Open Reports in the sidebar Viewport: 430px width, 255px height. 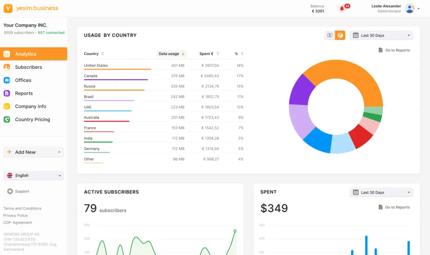click(24, 94)
